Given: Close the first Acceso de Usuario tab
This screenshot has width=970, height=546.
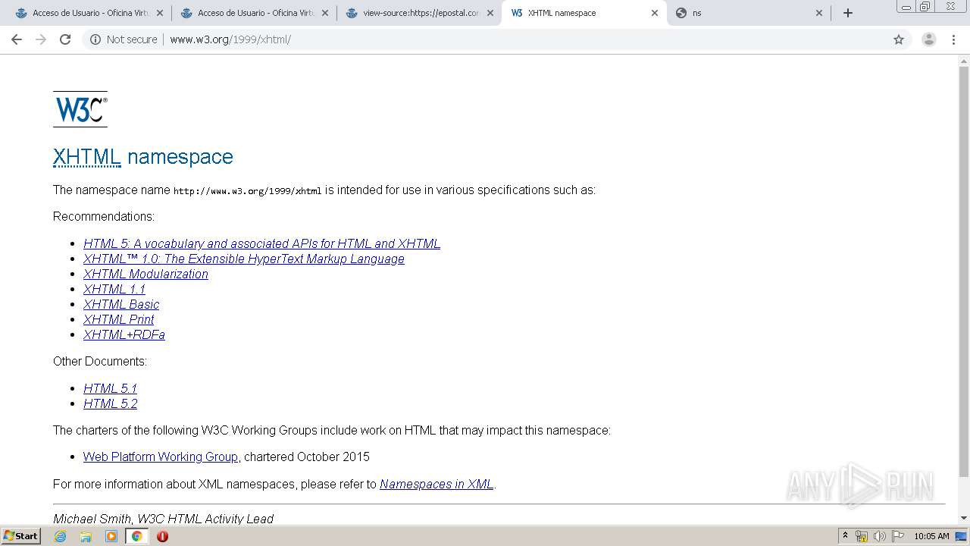Looking at the screenshot, I should pyautogui.click(x=160, y=13).
